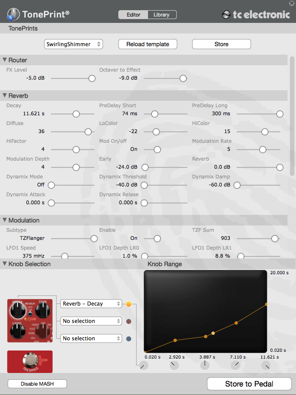
Task: Click the mini knob under 11.621 s
Action: pyautogui.click(x=266, y=365)
